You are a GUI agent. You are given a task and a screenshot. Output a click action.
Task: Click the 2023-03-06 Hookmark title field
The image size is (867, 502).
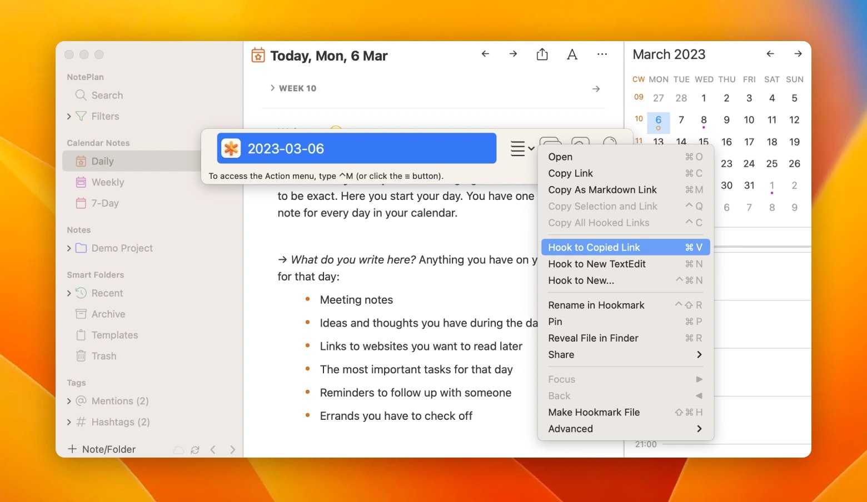click(357, 148)
